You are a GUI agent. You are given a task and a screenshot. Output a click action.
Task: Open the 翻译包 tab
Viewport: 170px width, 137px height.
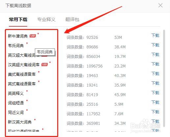tap(72, 19)
